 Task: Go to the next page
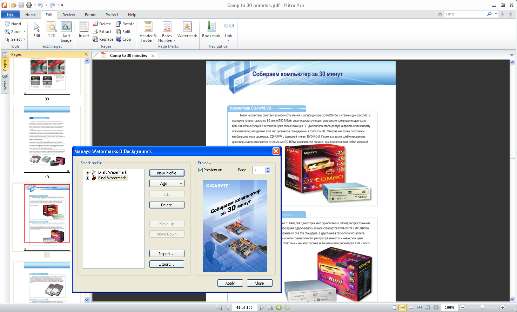(262, 307)
